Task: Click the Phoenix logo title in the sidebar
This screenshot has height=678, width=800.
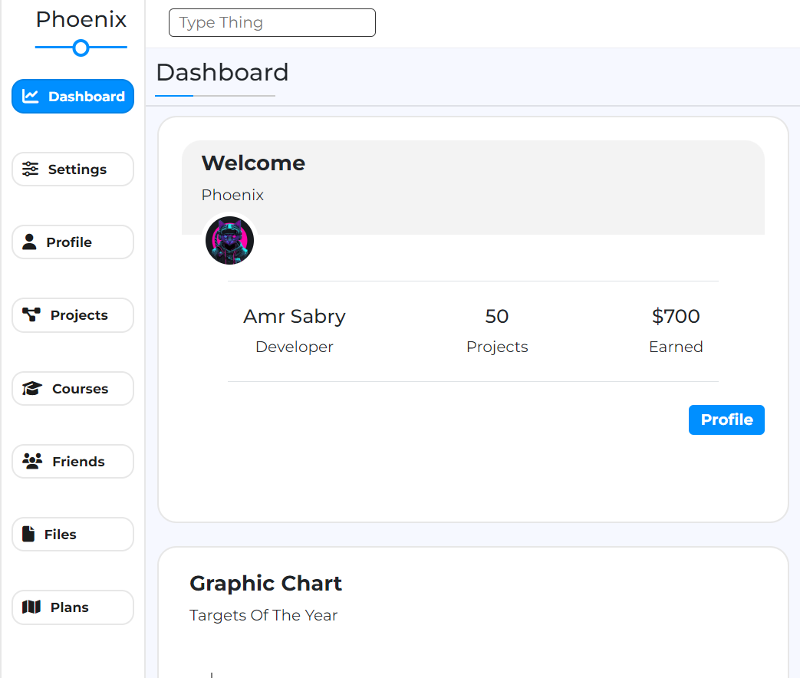Action: point(81,20)
